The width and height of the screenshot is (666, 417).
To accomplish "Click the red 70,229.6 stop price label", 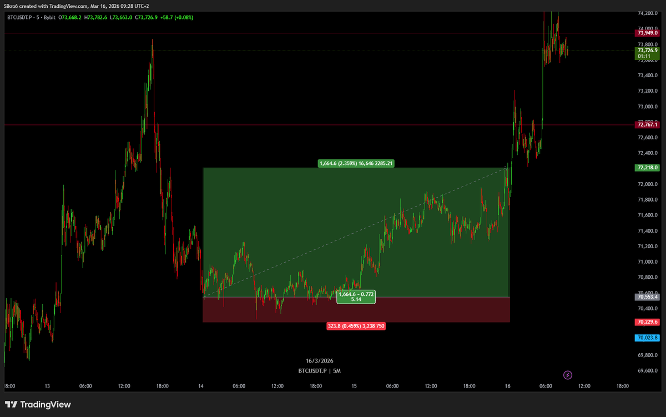I will pos(646,322).
